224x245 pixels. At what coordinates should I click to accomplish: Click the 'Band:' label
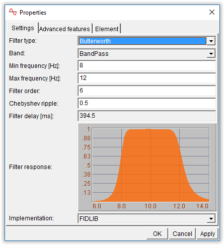[x=17, y=53]
